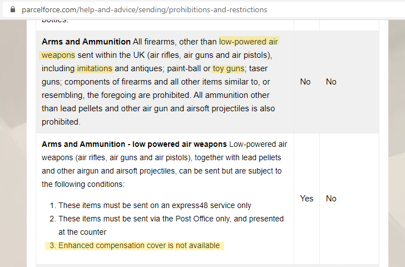The image size is (405, 267).
Task: Click 'at the counter' text in list
Action: [82, 232]
